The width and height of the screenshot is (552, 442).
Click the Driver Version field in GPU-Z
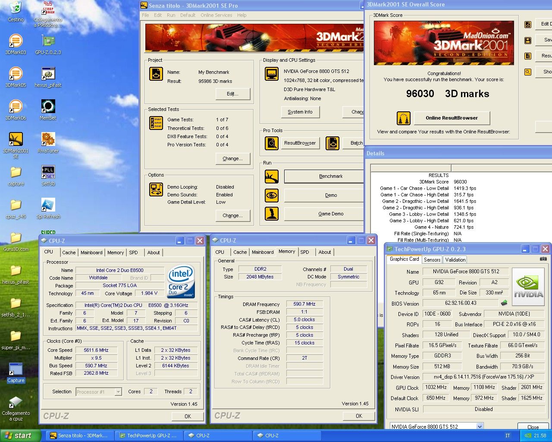483,377
